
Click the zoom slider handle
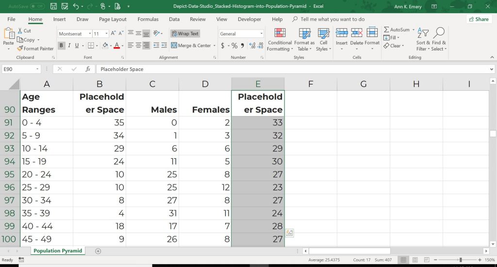(461, 260)
